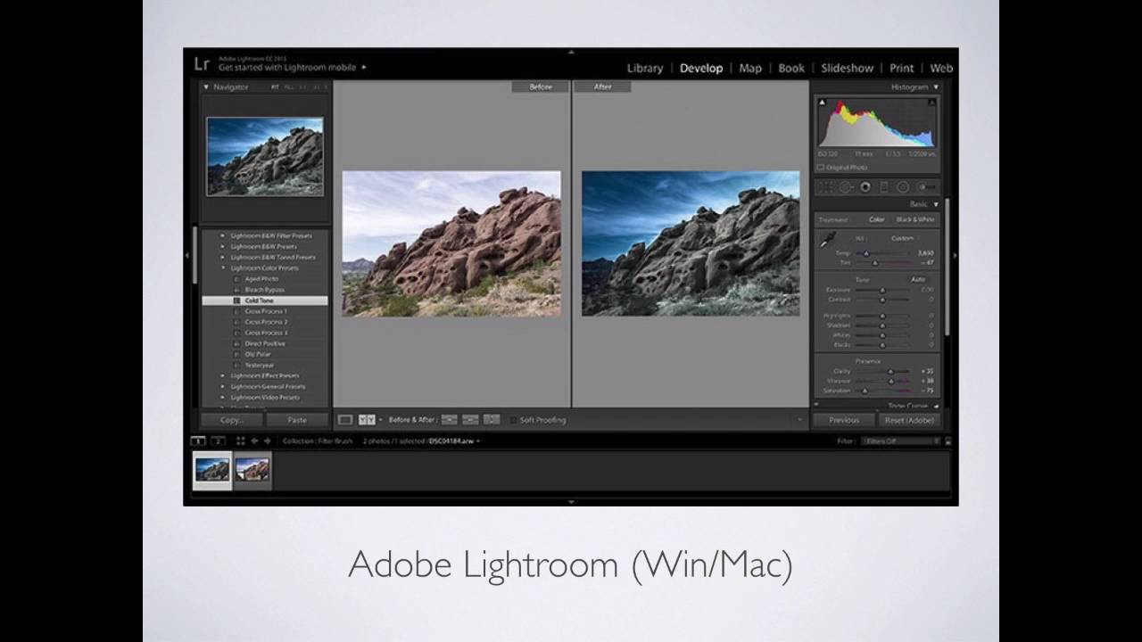Swap Before and After settings icon
Image resolution: width=1142 pixels, height=642 pixels.
[x=492, y=420]
